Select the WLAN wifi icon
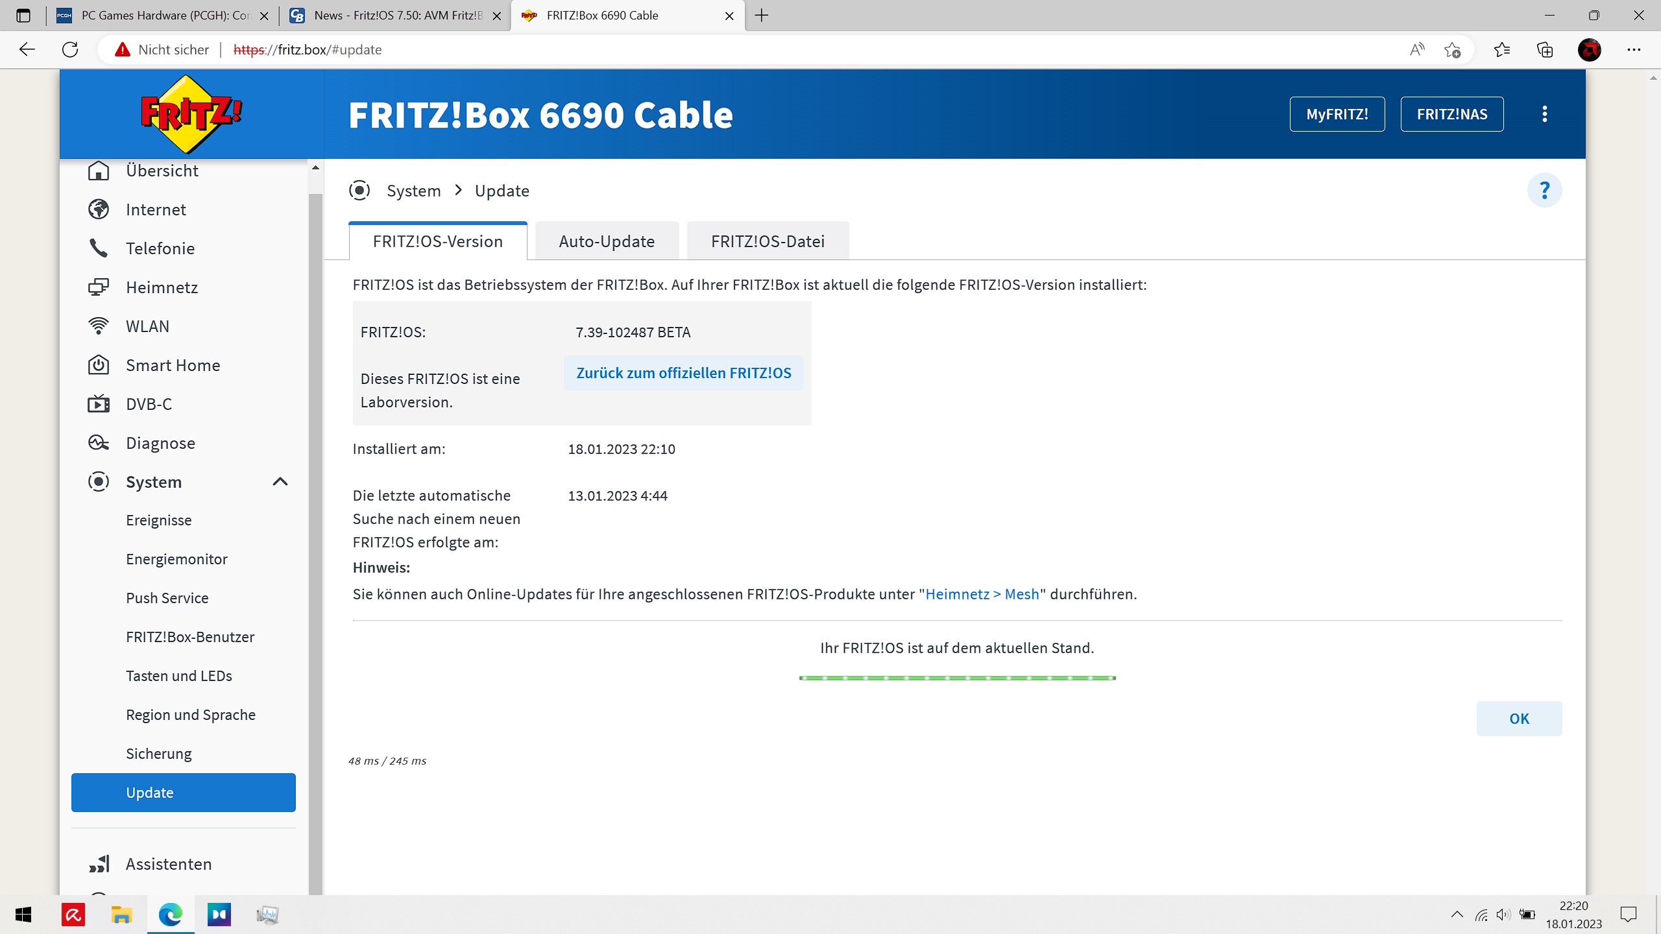The width and height of the screenshot is (1661, 934). [99, 326]
